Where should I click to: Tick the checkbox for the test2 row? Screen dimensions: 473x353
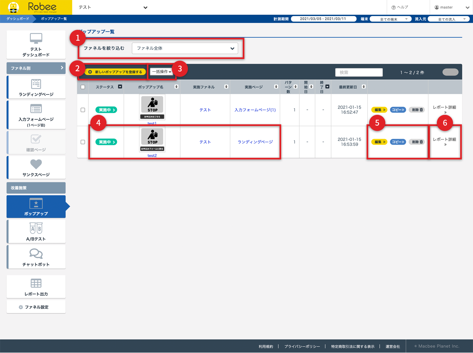(x=83, y=142)
